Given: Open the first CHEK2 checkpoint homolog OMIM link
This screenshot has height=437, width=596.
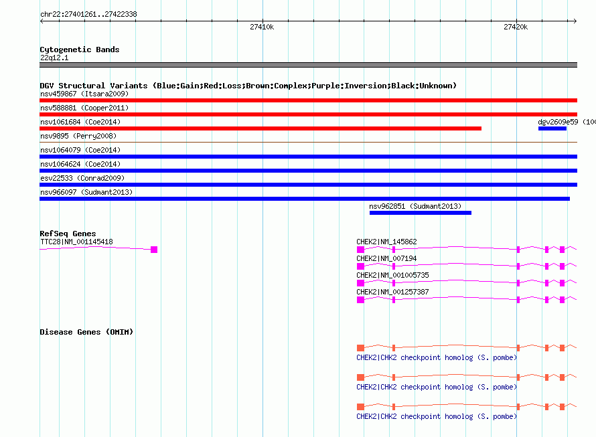Looking at the screenshot, I should [437, 357].
